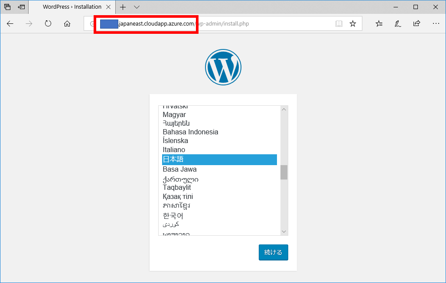Select the WordPress Installation tab

72,7
